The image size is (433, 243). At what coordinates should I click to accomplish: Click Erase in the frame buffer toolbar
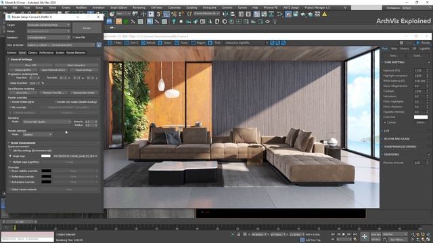click(x=164, y=43)
